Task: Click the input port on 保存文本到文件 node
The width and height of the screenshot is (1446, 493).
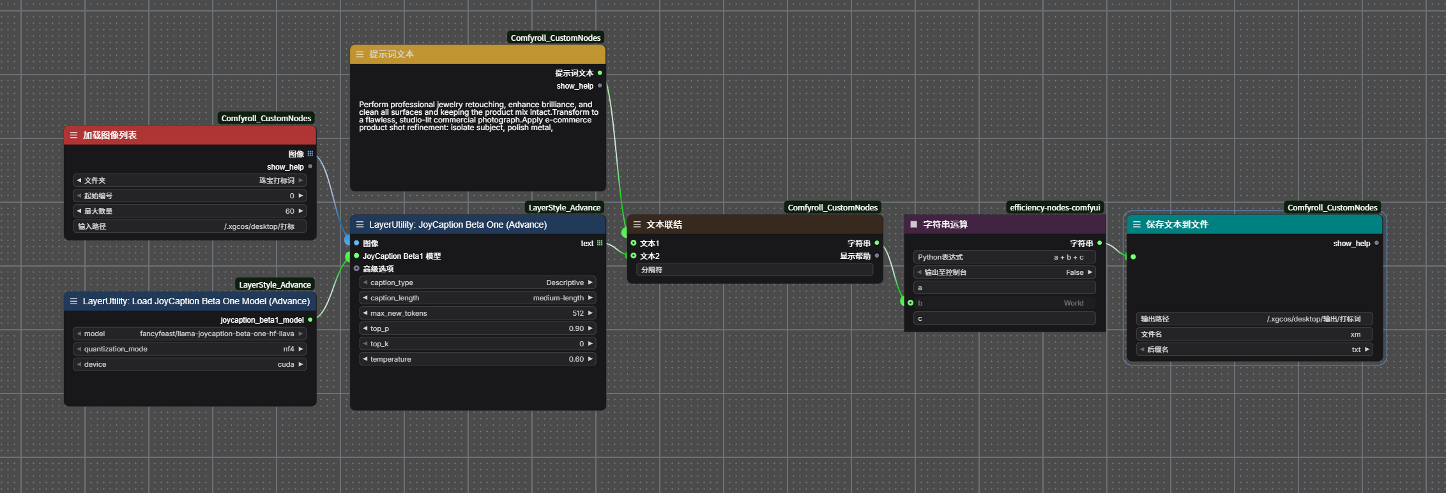Action: [x=1133, y=257]
